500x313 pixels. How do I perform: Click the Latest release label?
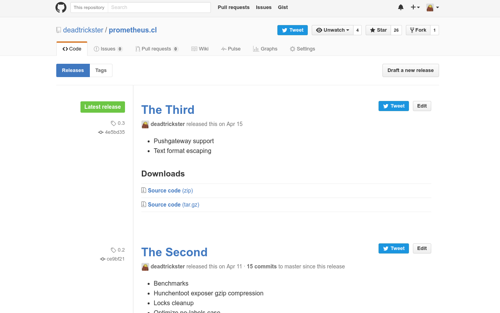[103, 107]
